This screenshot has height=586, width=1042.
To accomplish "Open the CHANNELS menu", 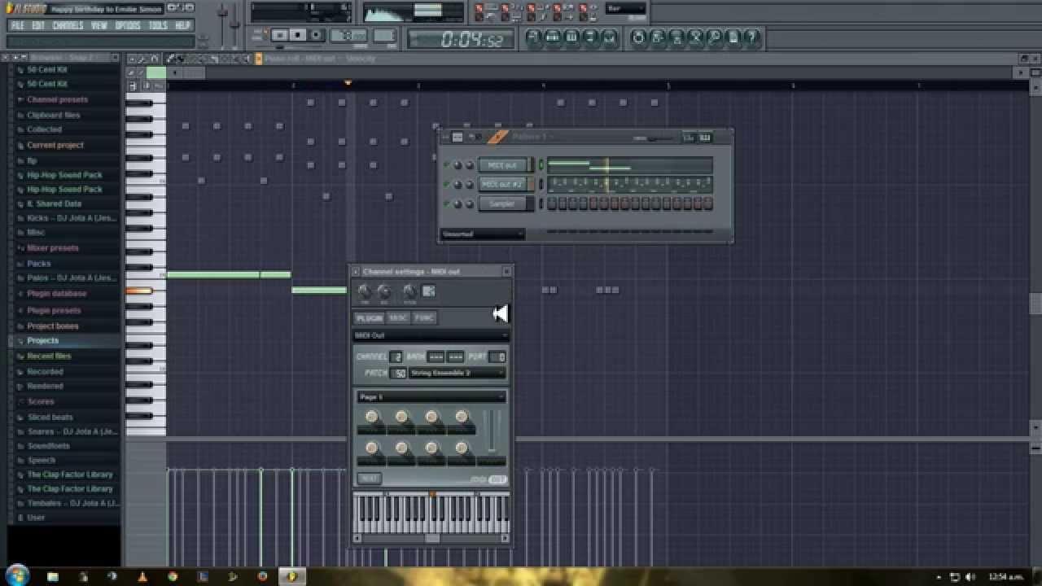I will (68, 25).
